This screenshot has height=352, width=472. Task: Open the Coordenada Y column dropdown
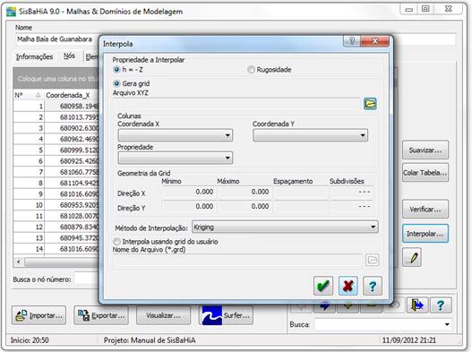311,135
